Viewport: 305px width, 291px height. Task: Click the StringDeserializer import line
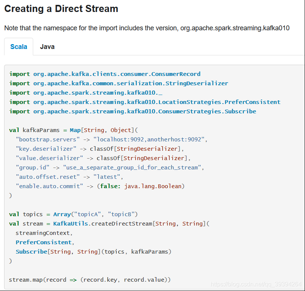(x=119, y=83)
